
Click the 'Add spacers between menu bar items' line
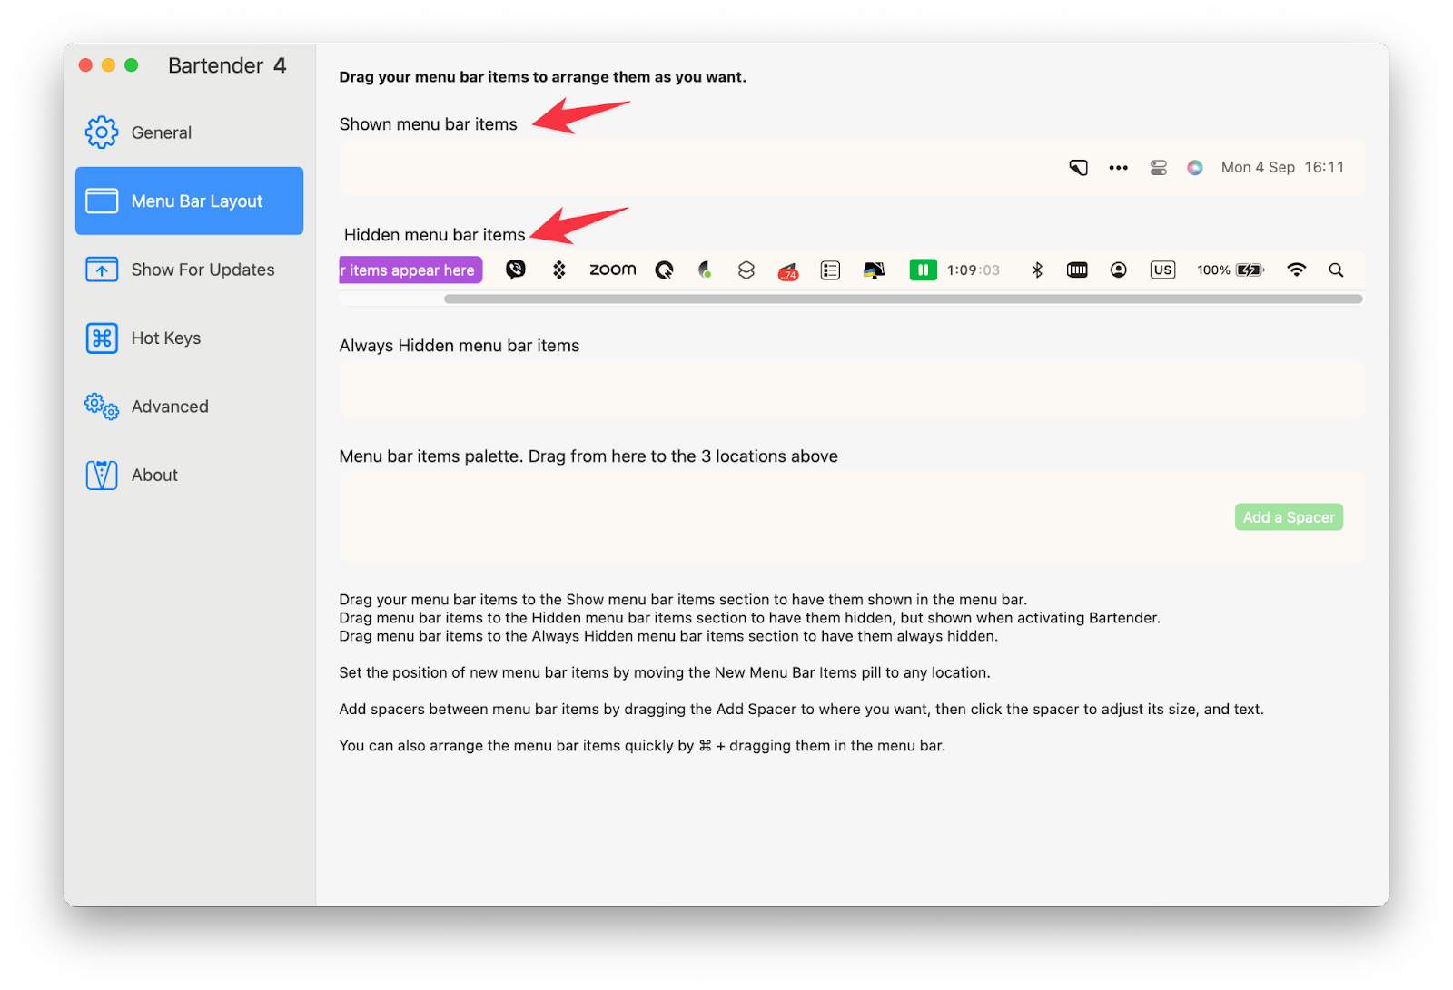pos(801,709)
